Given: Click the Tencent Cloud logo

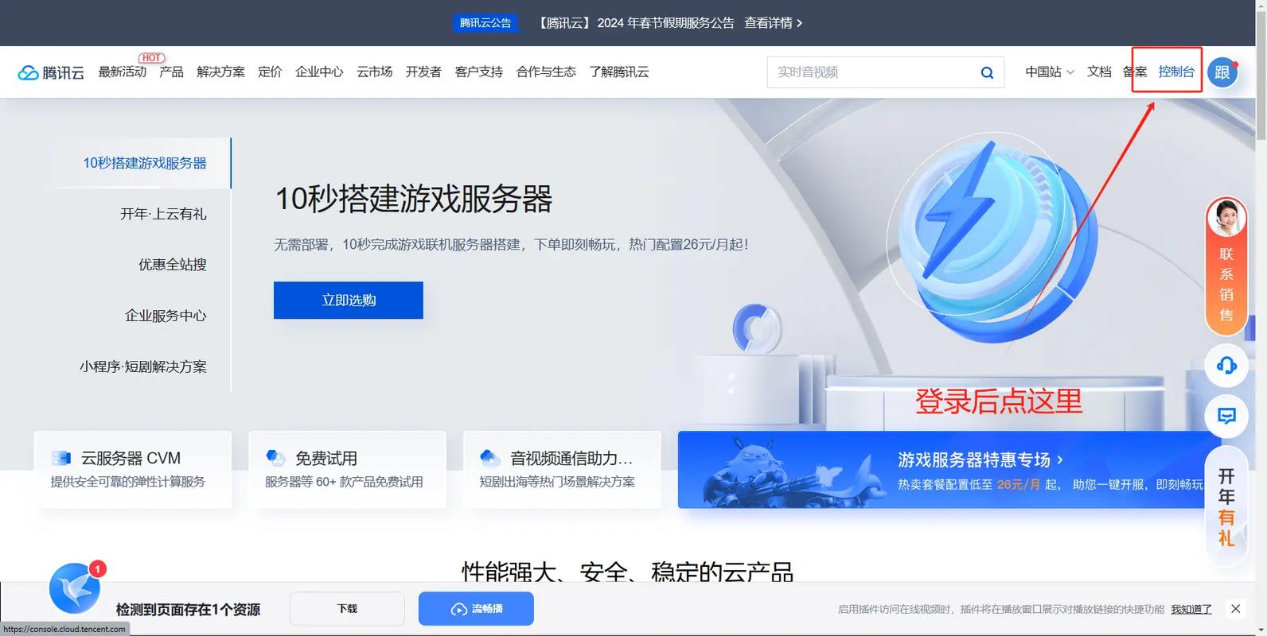Looking at the screenshot, I should click(51, 72).
